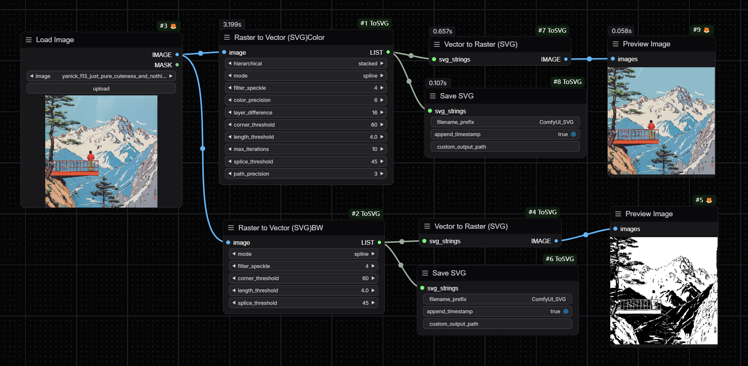
Task: Click the 0.657s execution time label
Action: point(442,31)
